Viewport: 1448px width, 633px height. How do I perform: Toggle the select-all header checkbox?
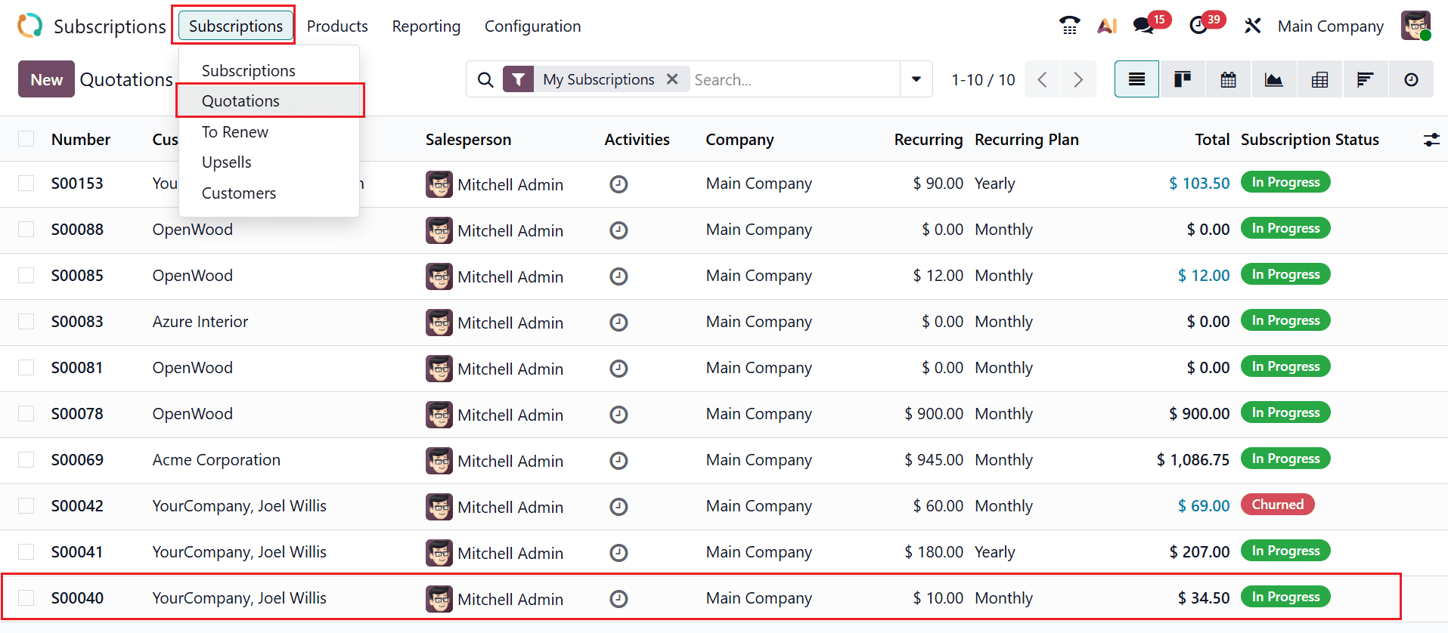coord(26,139)
